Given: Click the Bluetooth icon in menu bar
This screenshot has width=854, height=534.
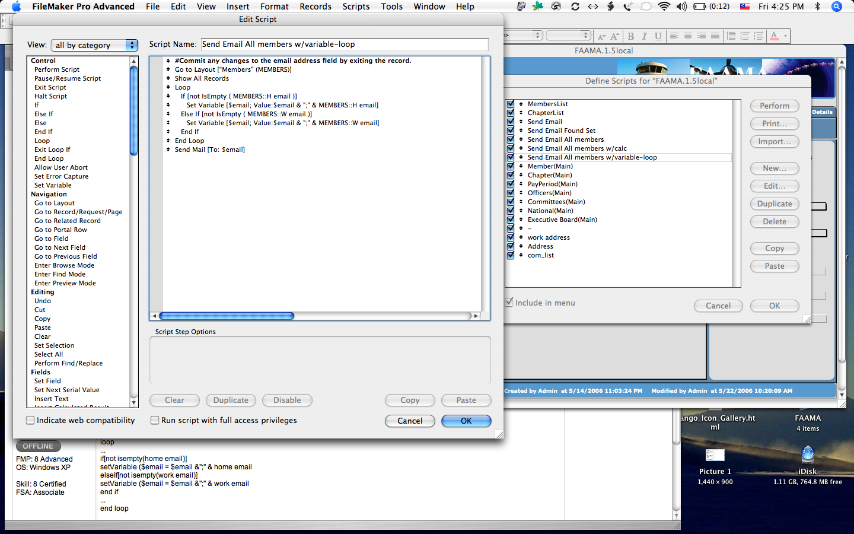Looking at the screenshot, I should (817, 7).
